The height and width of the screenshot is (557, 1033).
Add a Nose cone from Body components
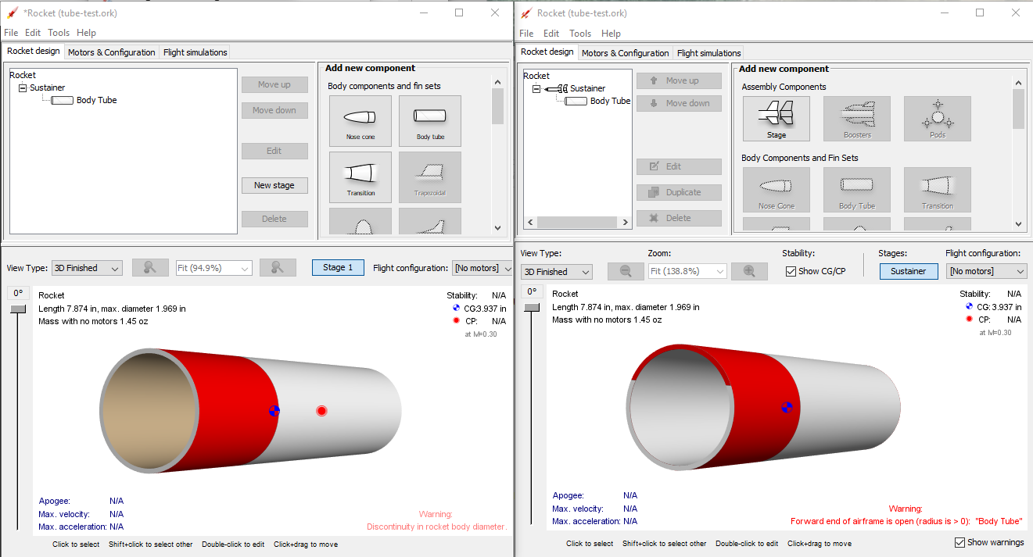(x=360, y=121)
